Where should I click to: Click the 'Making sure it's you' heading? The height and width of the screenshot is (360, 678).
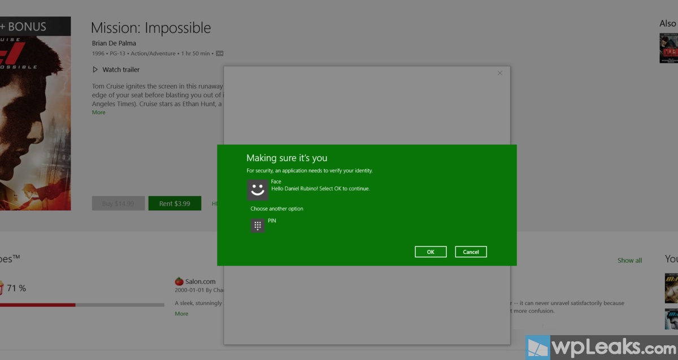pyautogui.click(x=287, y=158)
